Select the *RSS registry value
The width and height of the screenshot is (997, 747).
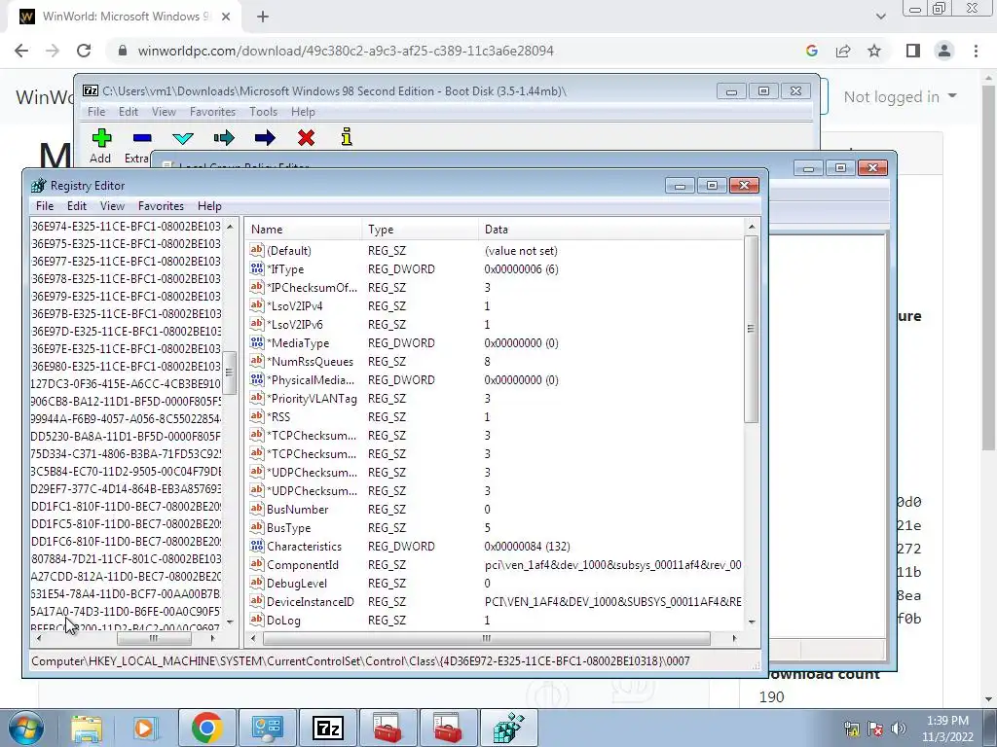click(x=277, y=416)
